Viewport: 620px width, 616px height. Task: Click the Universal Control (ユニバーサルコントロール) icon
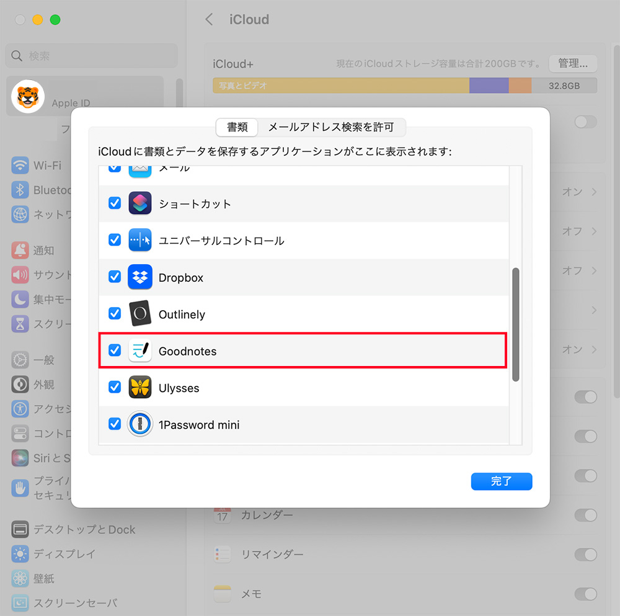[140, 240]
